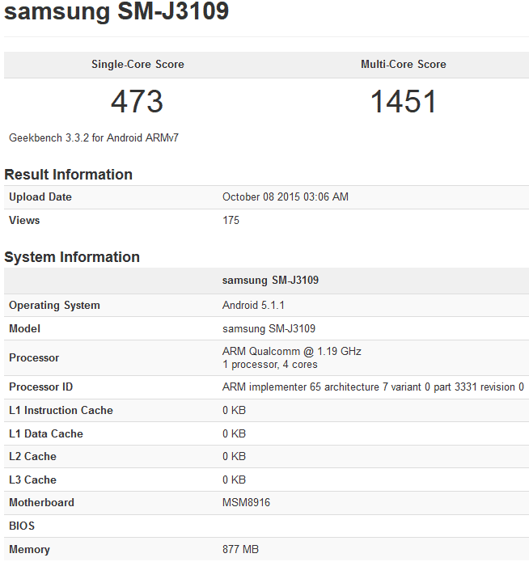This screenshot has height=562, width=529.
Task: Select the multi-core score value 1451
Action: coord(403,102)
